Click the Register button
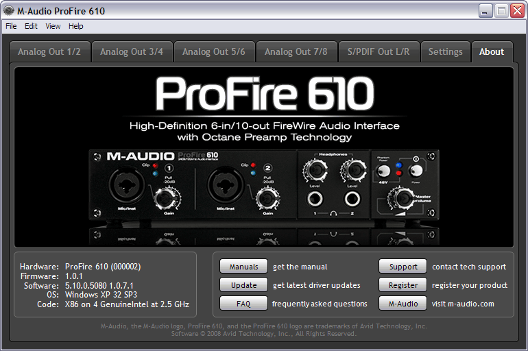The width and height of the screenshot is (528, 351). (403, 285)
